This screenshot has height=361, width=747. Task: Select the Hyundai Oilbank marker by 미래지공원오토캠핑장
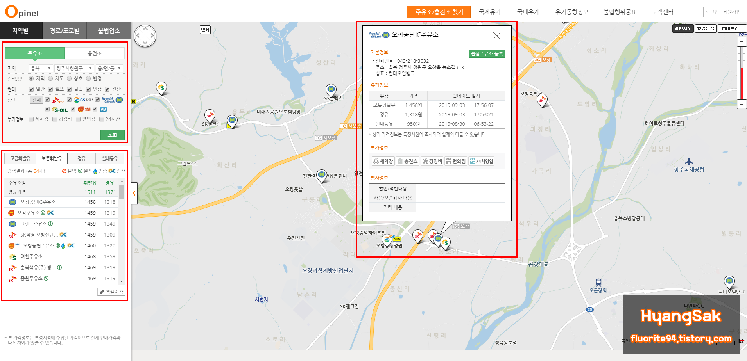232,121
